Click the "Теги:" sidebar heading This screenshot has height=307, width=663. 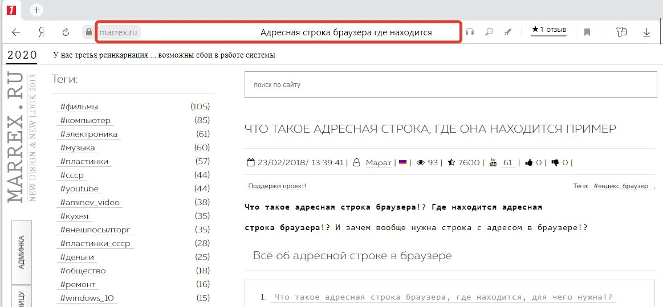click(64, 79)
